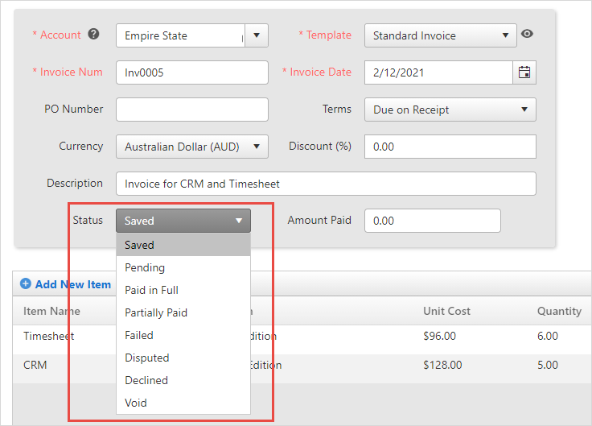Focus the Account field Empire State
The height and width of the screenshot is (426, 592).
pos(180,35)
